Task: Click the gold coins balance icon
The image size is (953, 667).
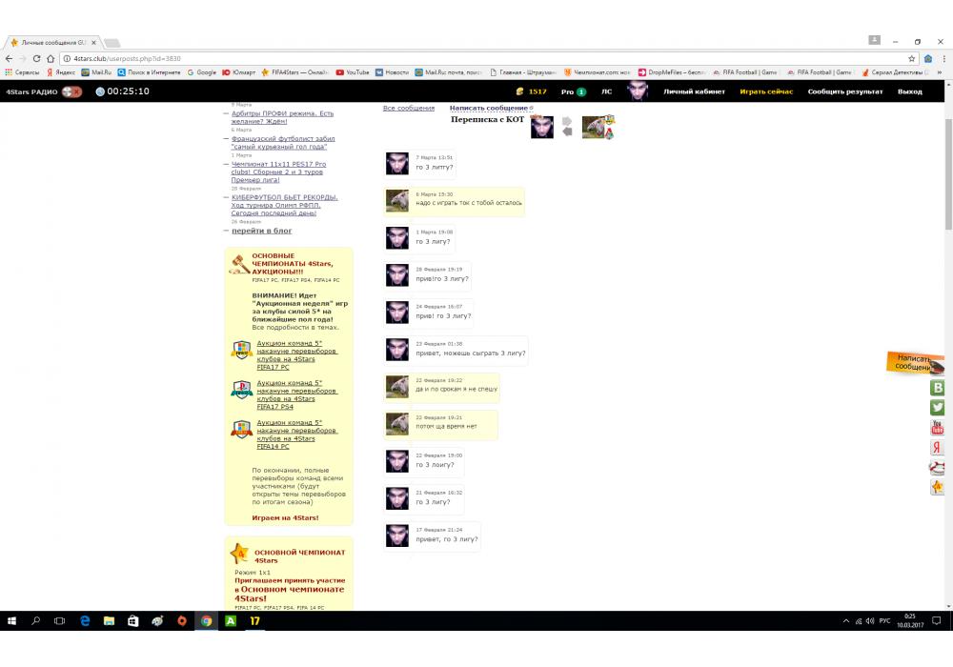Action: [x=520, y=91]
